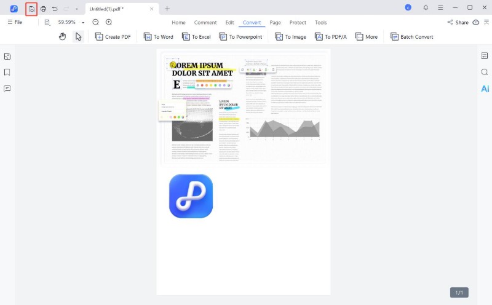Open the bookmarks panel icon
The width and height of the screenshot is (492, 305).
7,72
